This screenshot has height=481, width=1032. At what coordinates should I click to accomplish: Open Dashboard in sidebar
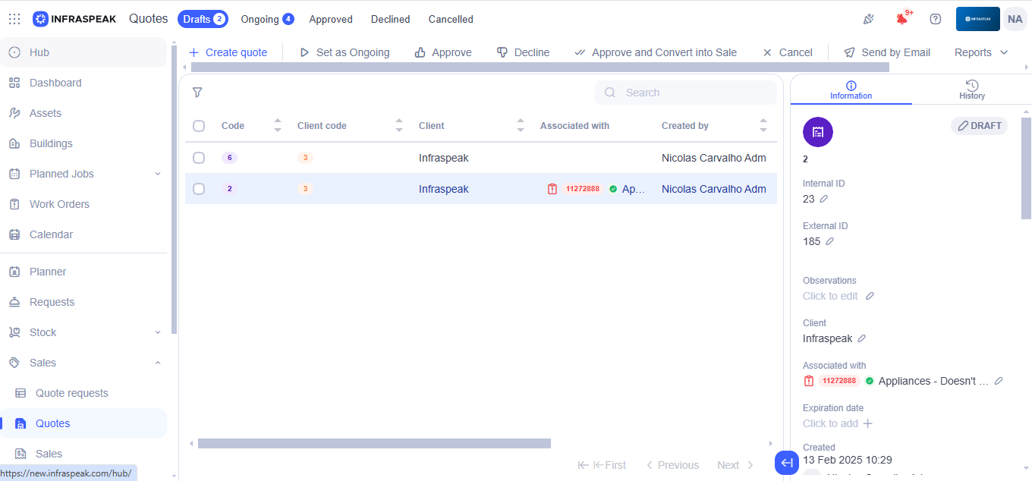point(83,83)
